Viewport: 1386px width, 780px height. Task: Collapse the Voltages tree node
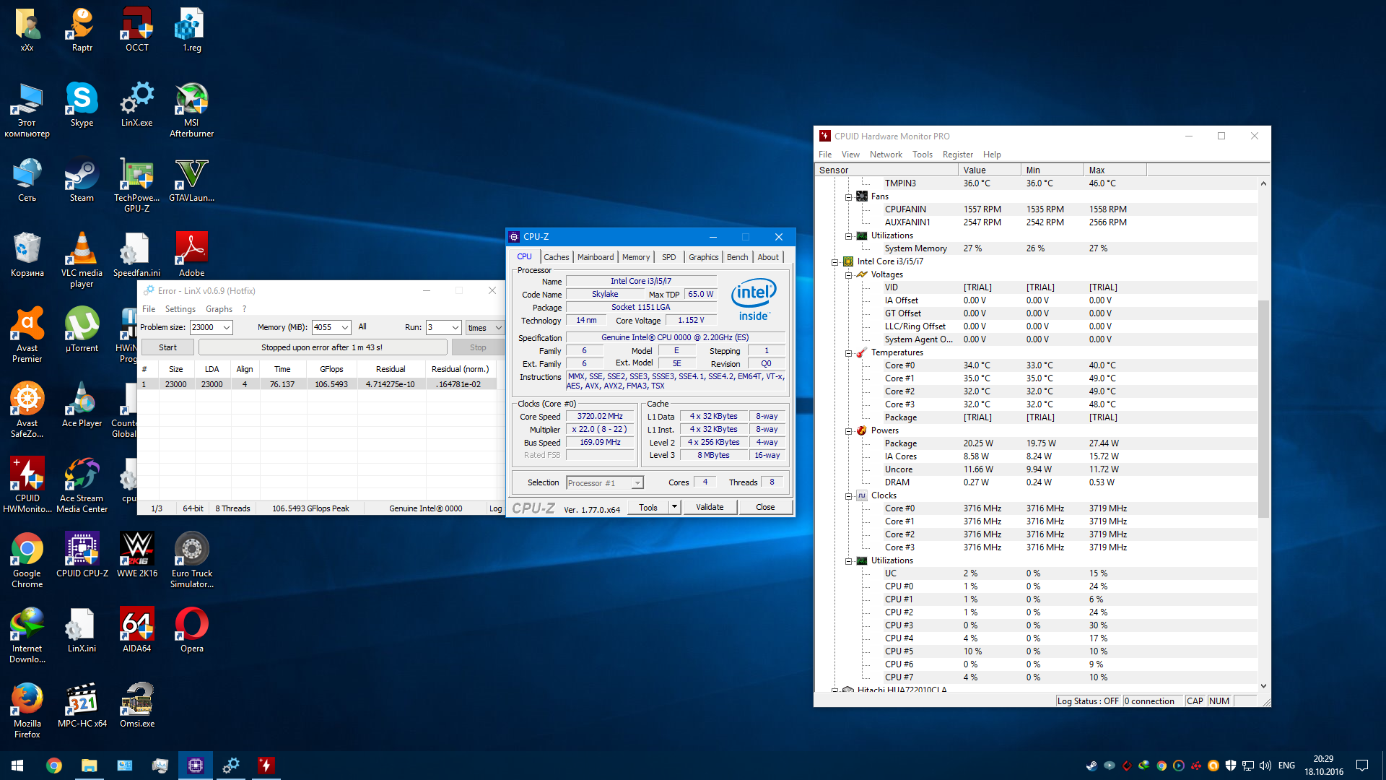[849, 275]
